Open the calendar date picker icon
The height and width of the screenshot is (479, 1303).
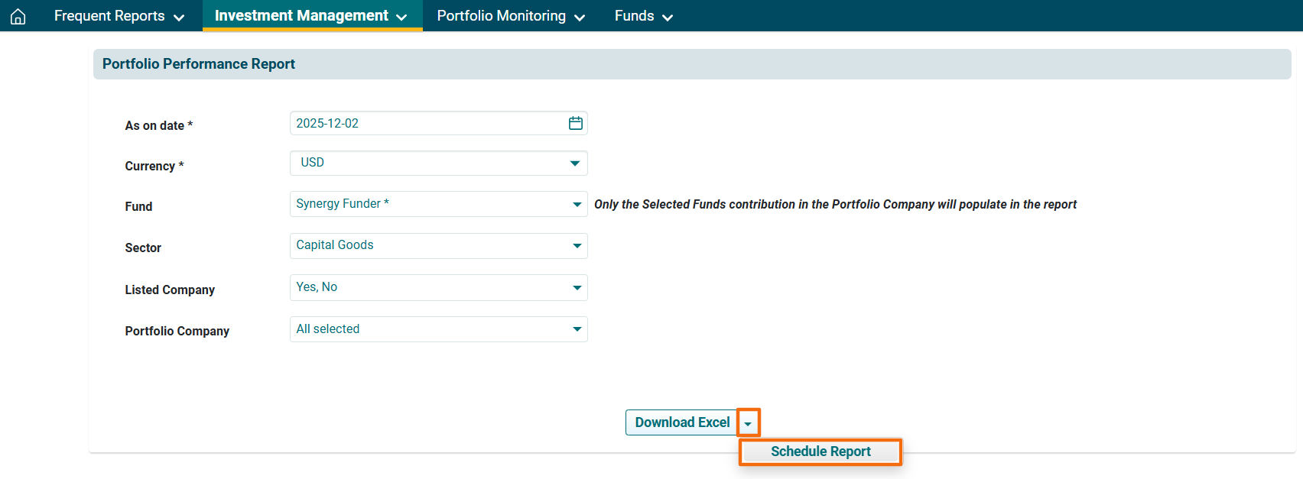575,123
